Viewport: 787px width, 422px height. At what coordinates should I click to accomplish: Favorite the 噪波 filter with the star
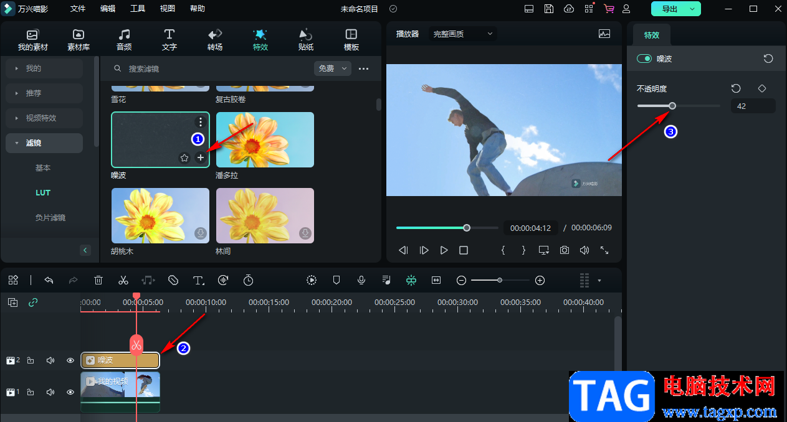point(184,158)
